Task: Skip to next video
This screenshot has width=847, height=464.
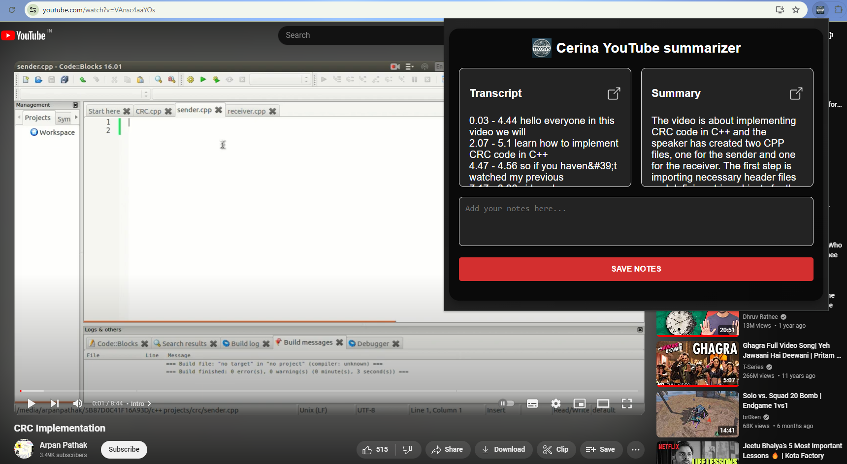Action: click(x=54, y=403)
